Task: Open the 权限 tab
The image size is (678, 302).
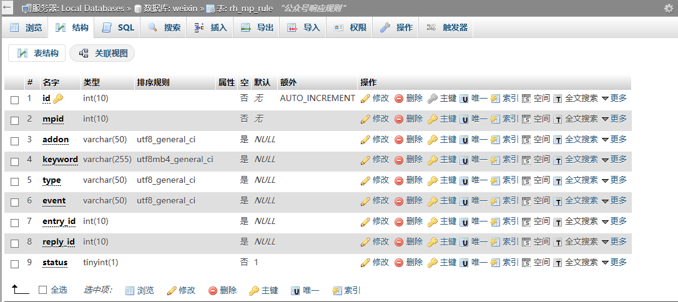Action: pos(350,27)
